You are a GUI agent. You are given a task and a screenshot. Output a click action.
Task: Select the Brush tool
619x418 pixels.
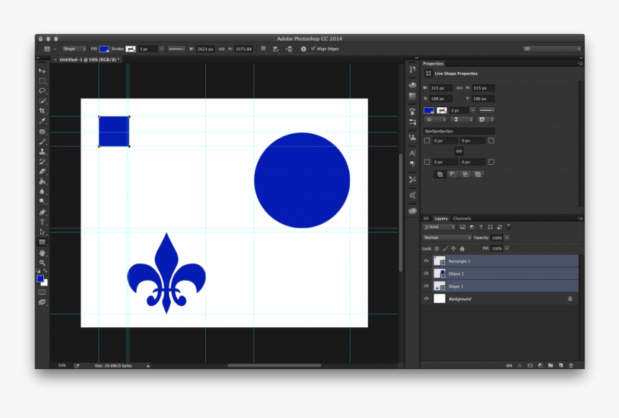[x=42, y=142]
